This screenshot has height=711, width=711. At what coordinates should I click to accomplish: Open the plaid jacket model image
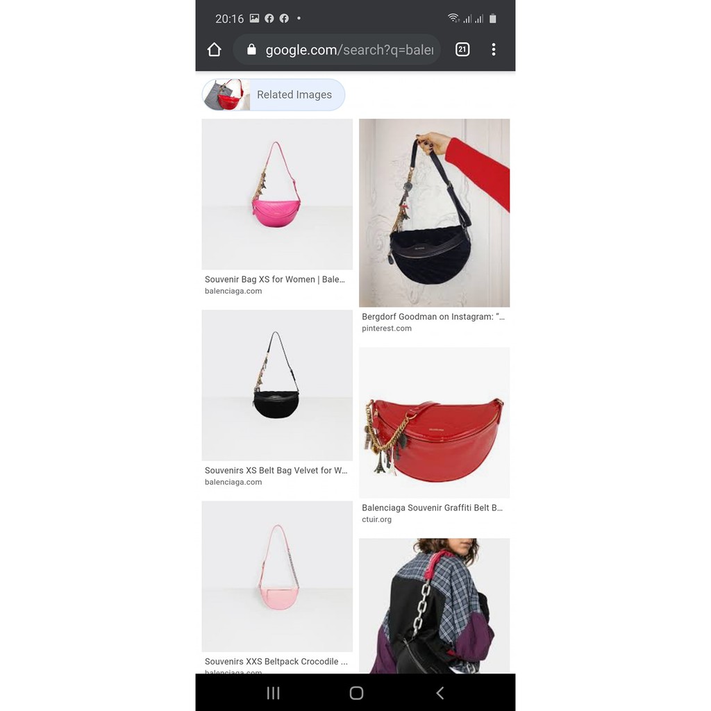tap(434, 605)
